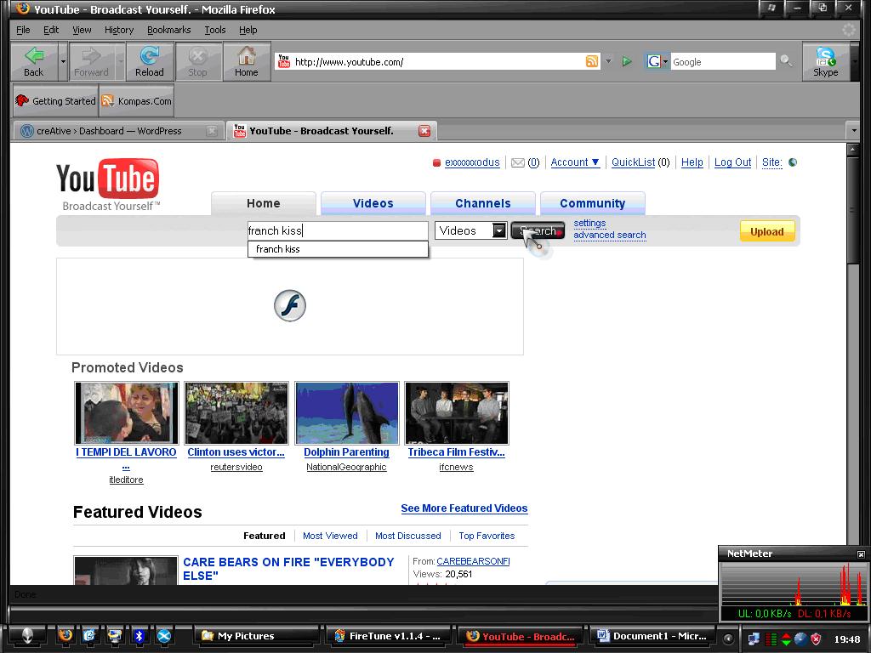Expand the Account dropdown menu
871x653 pixels.
coord(573,162)
